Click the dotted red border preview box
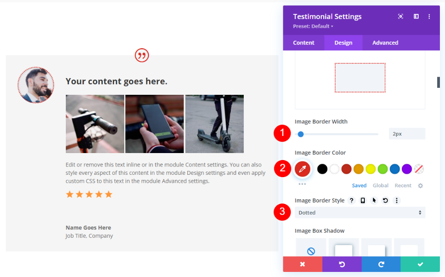Image resolution: width=445 pixels, height=277 pixels. (360, 78)
